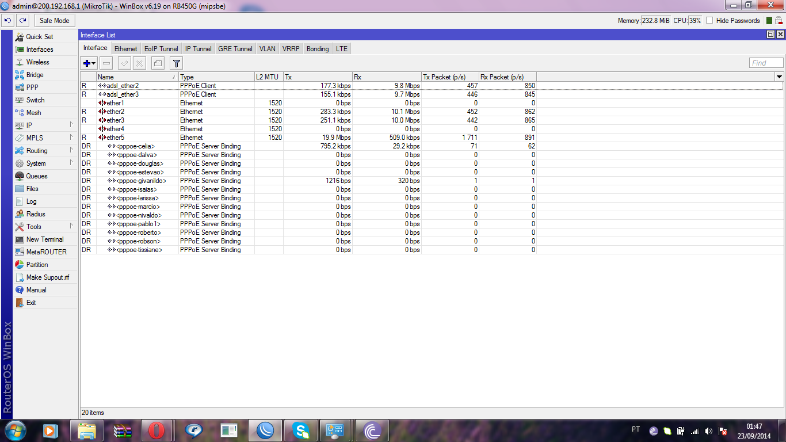This screenshot has height=442, width=786.
Task: Open the MetaROUTER section
Action: pos(46,252)
